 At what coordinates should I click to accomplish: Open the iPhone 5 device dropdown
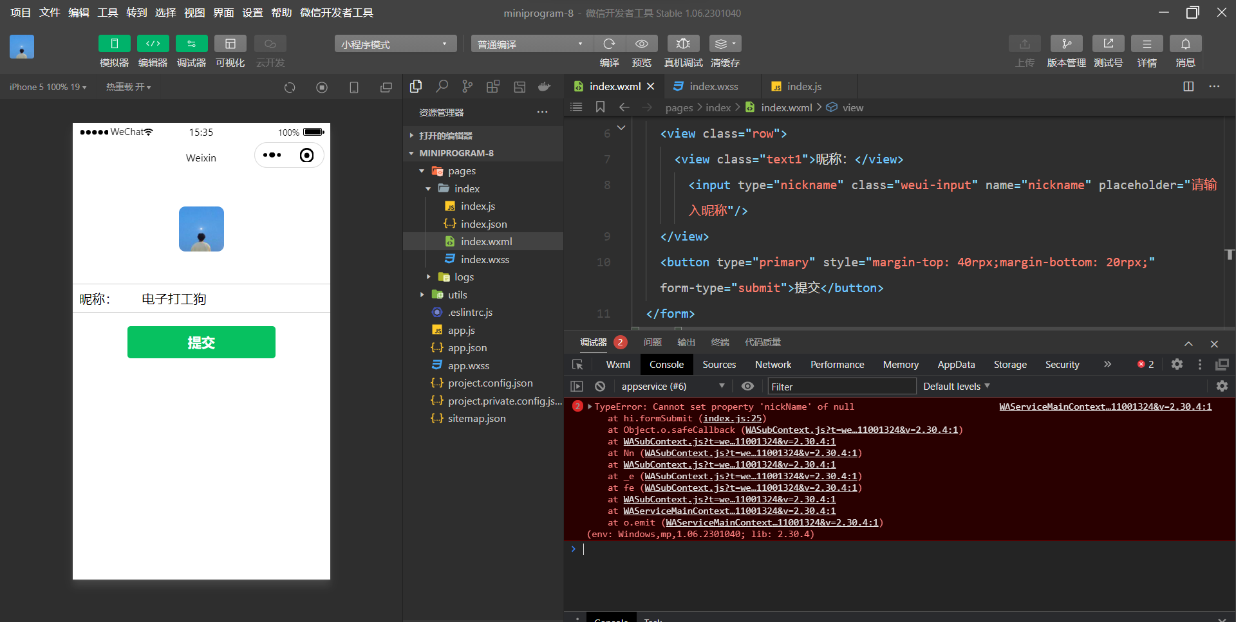point(48,87)
